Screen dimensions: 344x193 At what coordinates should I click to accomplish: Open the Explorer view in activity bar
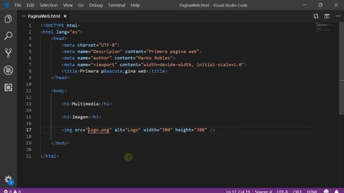[x=8, y=19]
